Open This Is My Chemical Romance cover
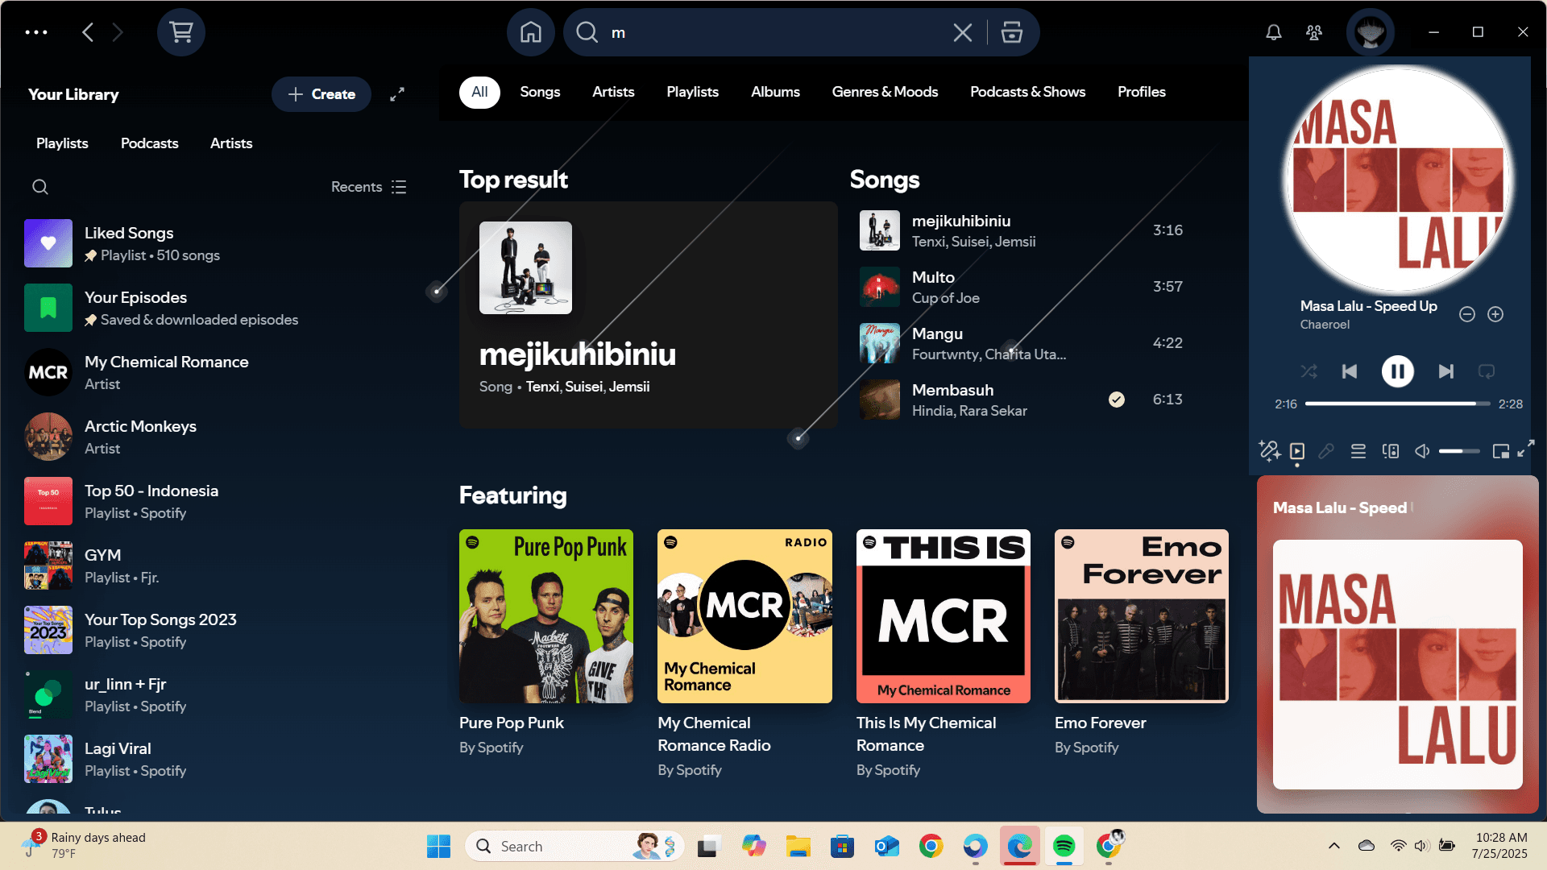Screen dimensions: 1547x870 [x=944, y=616]
